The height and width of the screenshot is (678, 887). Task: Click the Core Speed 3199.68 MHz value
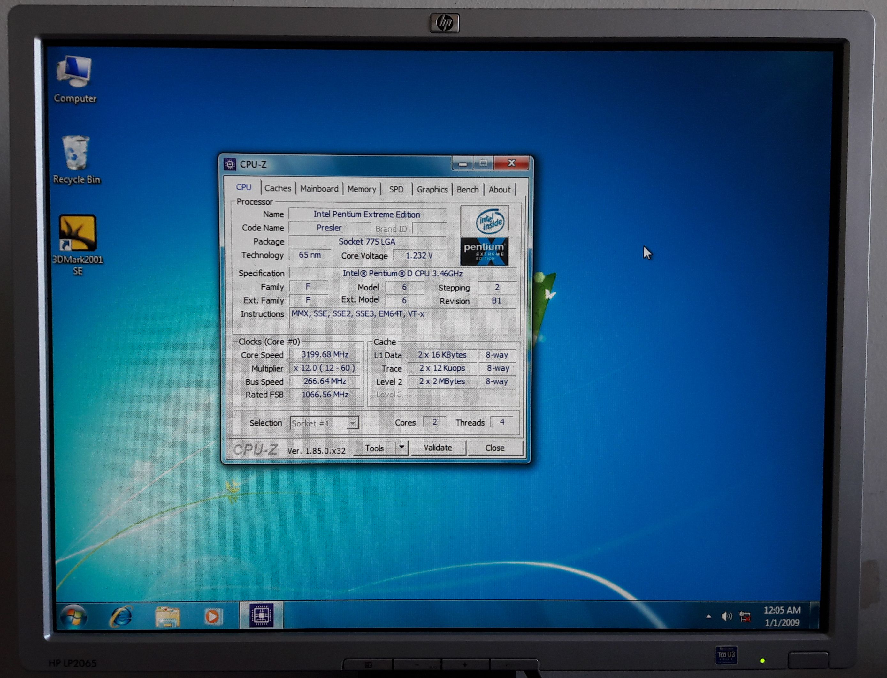click(325, 355)
